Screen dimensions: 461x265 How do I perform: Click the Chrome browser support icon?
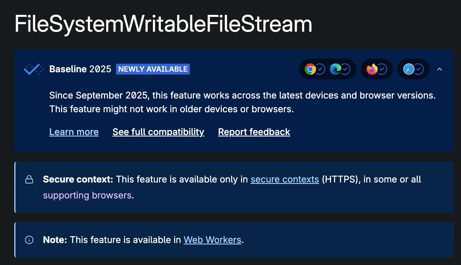tap(310, 69)
